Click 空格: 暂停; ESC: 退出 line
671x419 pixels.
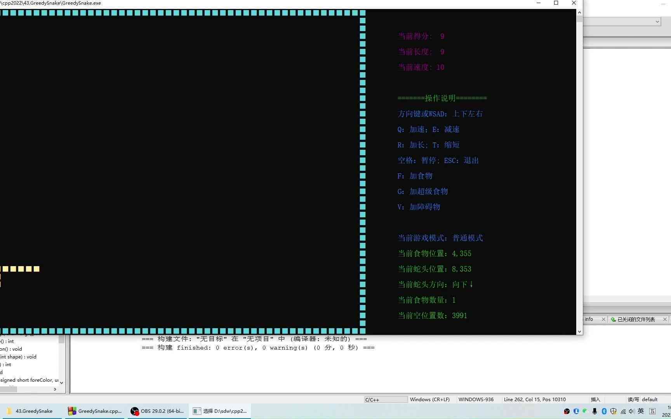point(438,161)
